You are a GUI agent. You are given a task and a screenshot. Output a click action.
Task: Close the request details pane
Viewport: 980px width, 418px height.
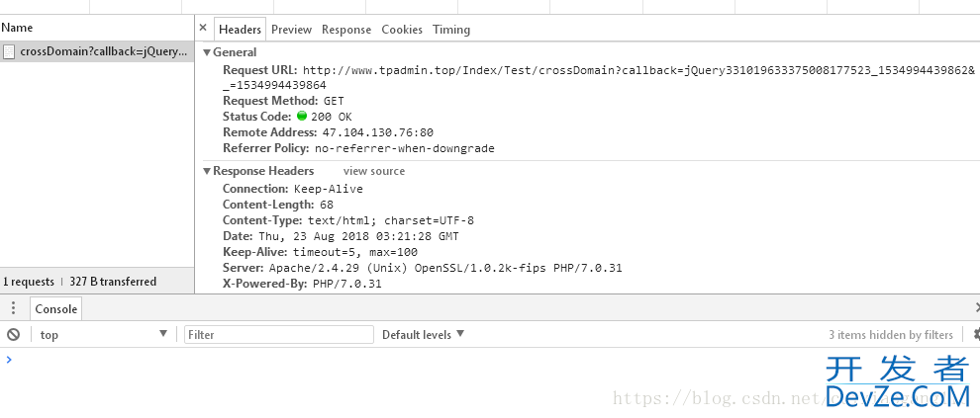(203, 28)
